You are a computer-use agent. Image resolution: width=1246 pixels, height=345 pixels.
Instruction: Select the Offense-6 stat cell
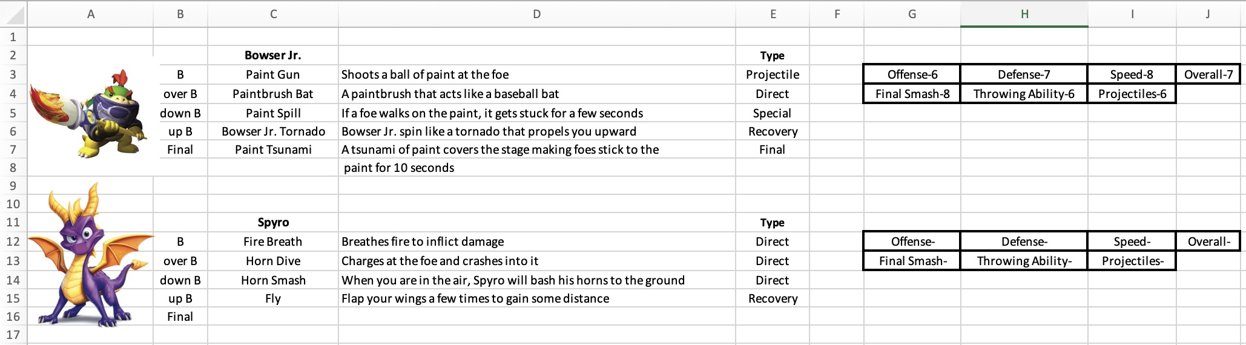(x=912, y=74)
